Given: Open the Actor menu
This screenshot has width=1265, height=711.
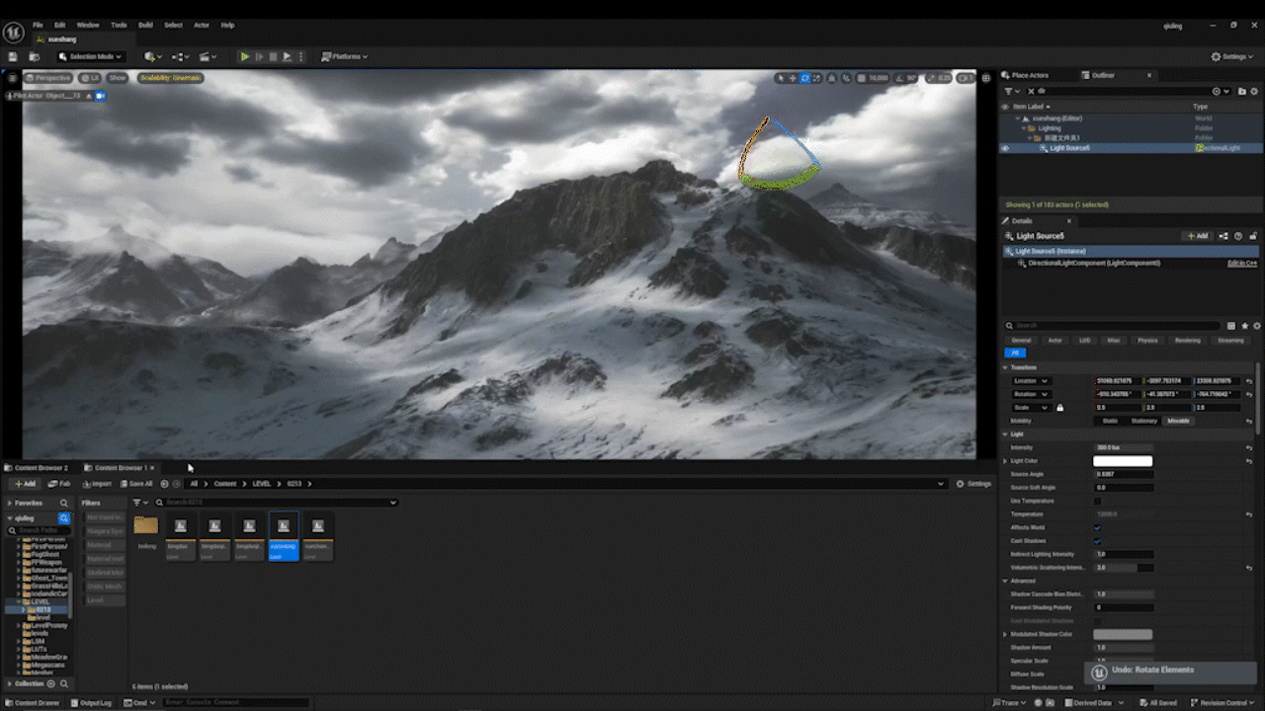Looking at the screenshot, I should click(202, 25).
